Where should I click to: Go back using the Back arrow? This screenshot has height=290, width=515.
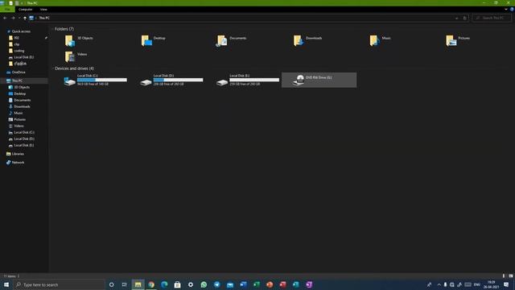click(5, 18)
